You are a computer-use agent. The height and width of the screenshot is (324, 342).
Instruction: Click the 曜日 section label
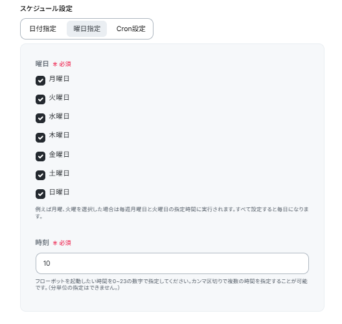pos(42,64)
